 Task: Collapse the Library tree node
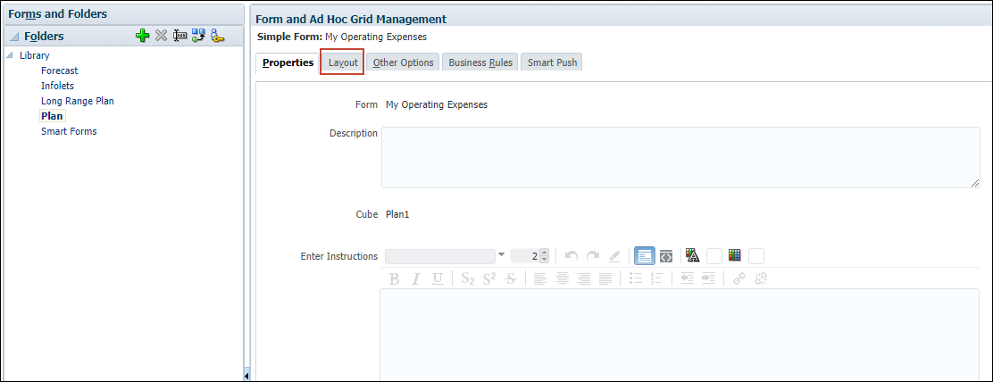click(10, 55)
